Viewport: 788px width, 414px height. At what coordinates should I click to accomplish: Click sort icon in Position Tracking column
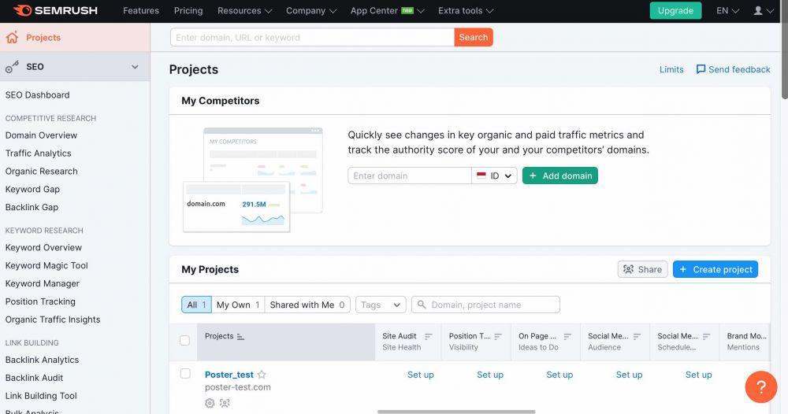(x=498, y=336)
